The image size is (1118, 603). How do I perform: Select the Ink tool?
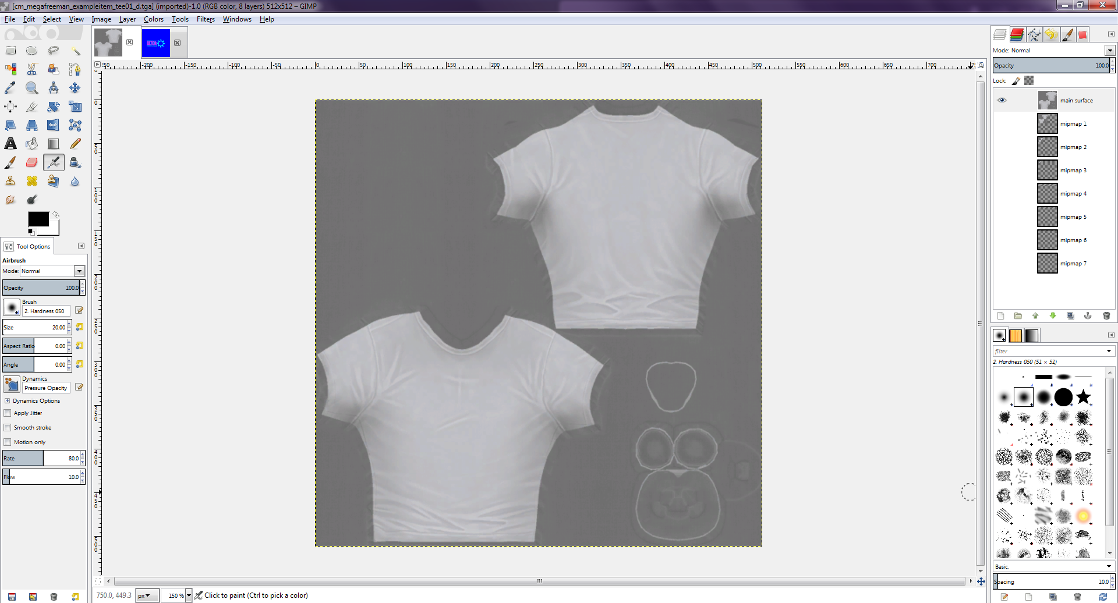(75, 162)
